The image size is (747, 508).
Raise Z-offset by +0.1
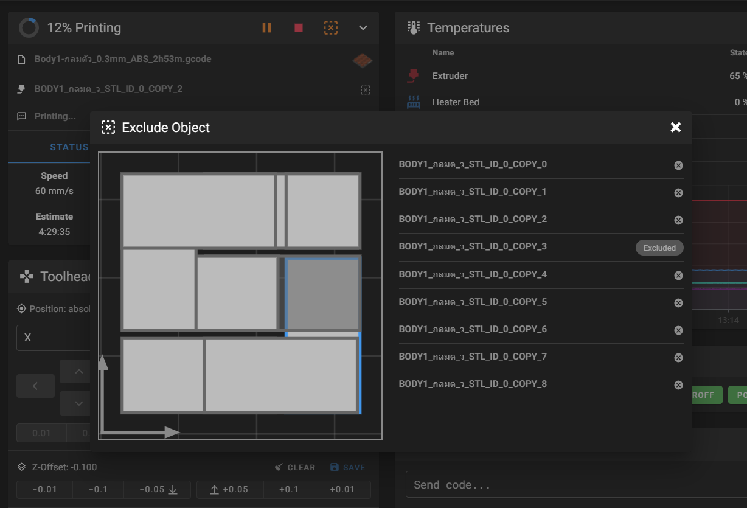pos(289,490)
